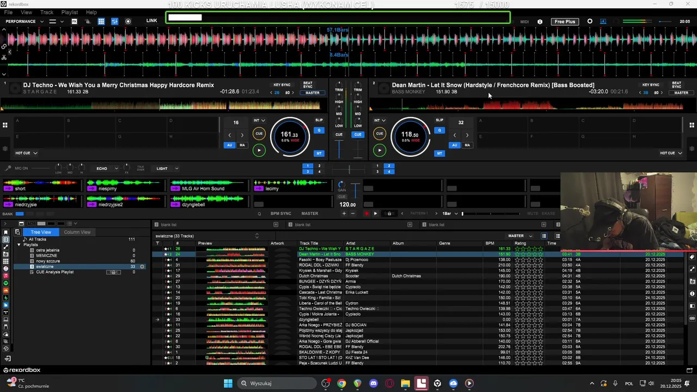The width and height of the screenshot is (697, 392).
Task: Open the 1Bar sequencer length dropdown
Action: point(450,213)
